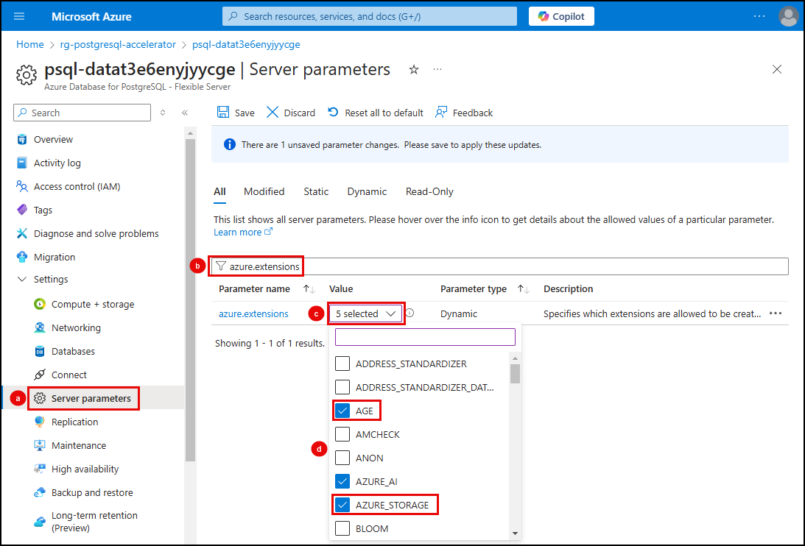Screen dimensions: 805x546
Task: Open the more options ellipsis beside the title
Action: click(437, 69)
